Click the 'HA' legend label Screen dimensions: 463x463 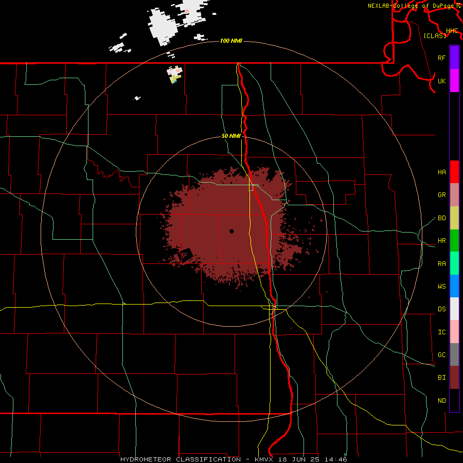(x=441, y=172)
